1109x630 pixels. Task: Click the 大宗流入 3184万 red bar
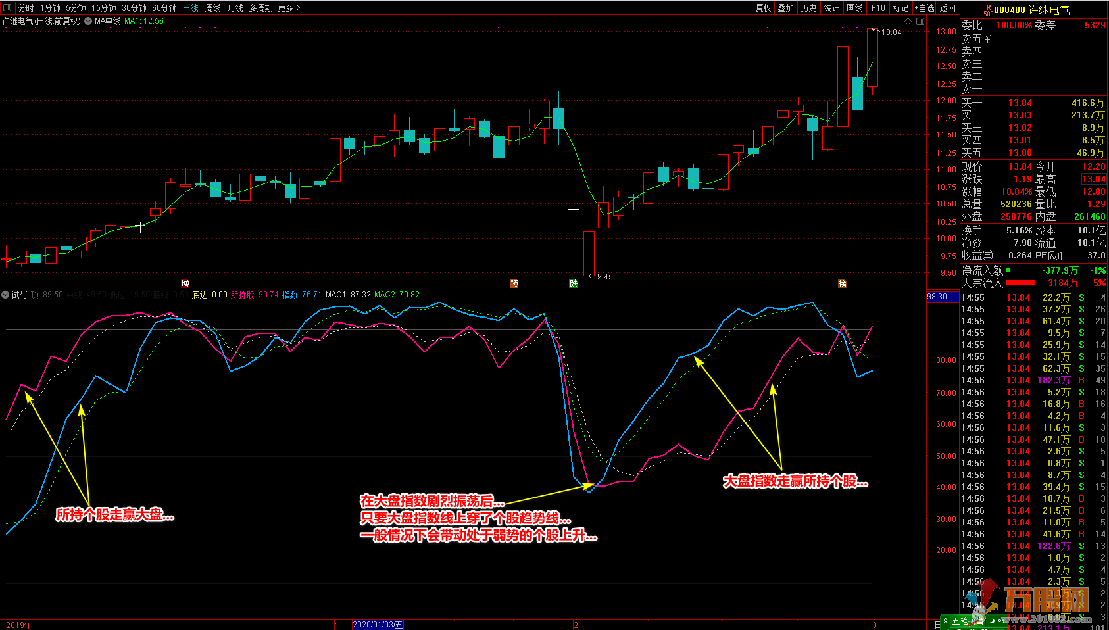(x=1021, y=283)
